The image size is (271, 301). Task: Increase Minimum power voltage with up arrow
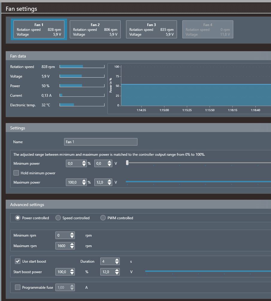[109, 162]
